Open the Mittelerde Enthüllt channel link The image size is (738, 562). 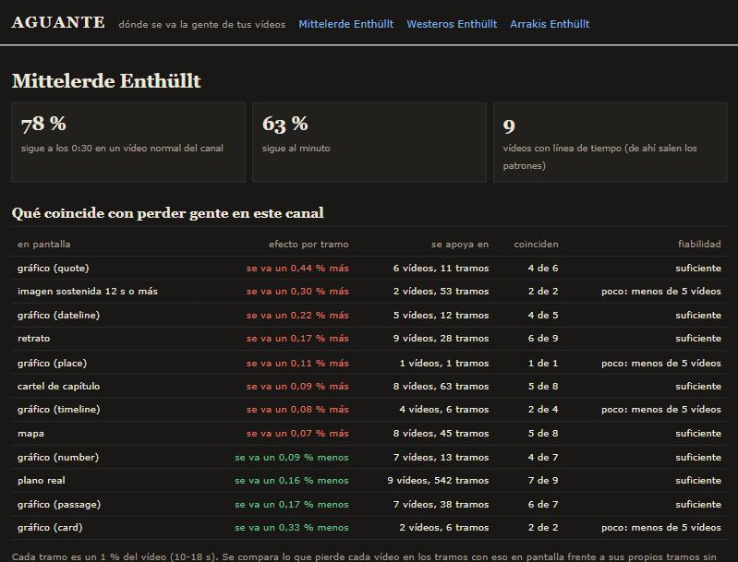(x=346, y=24)
